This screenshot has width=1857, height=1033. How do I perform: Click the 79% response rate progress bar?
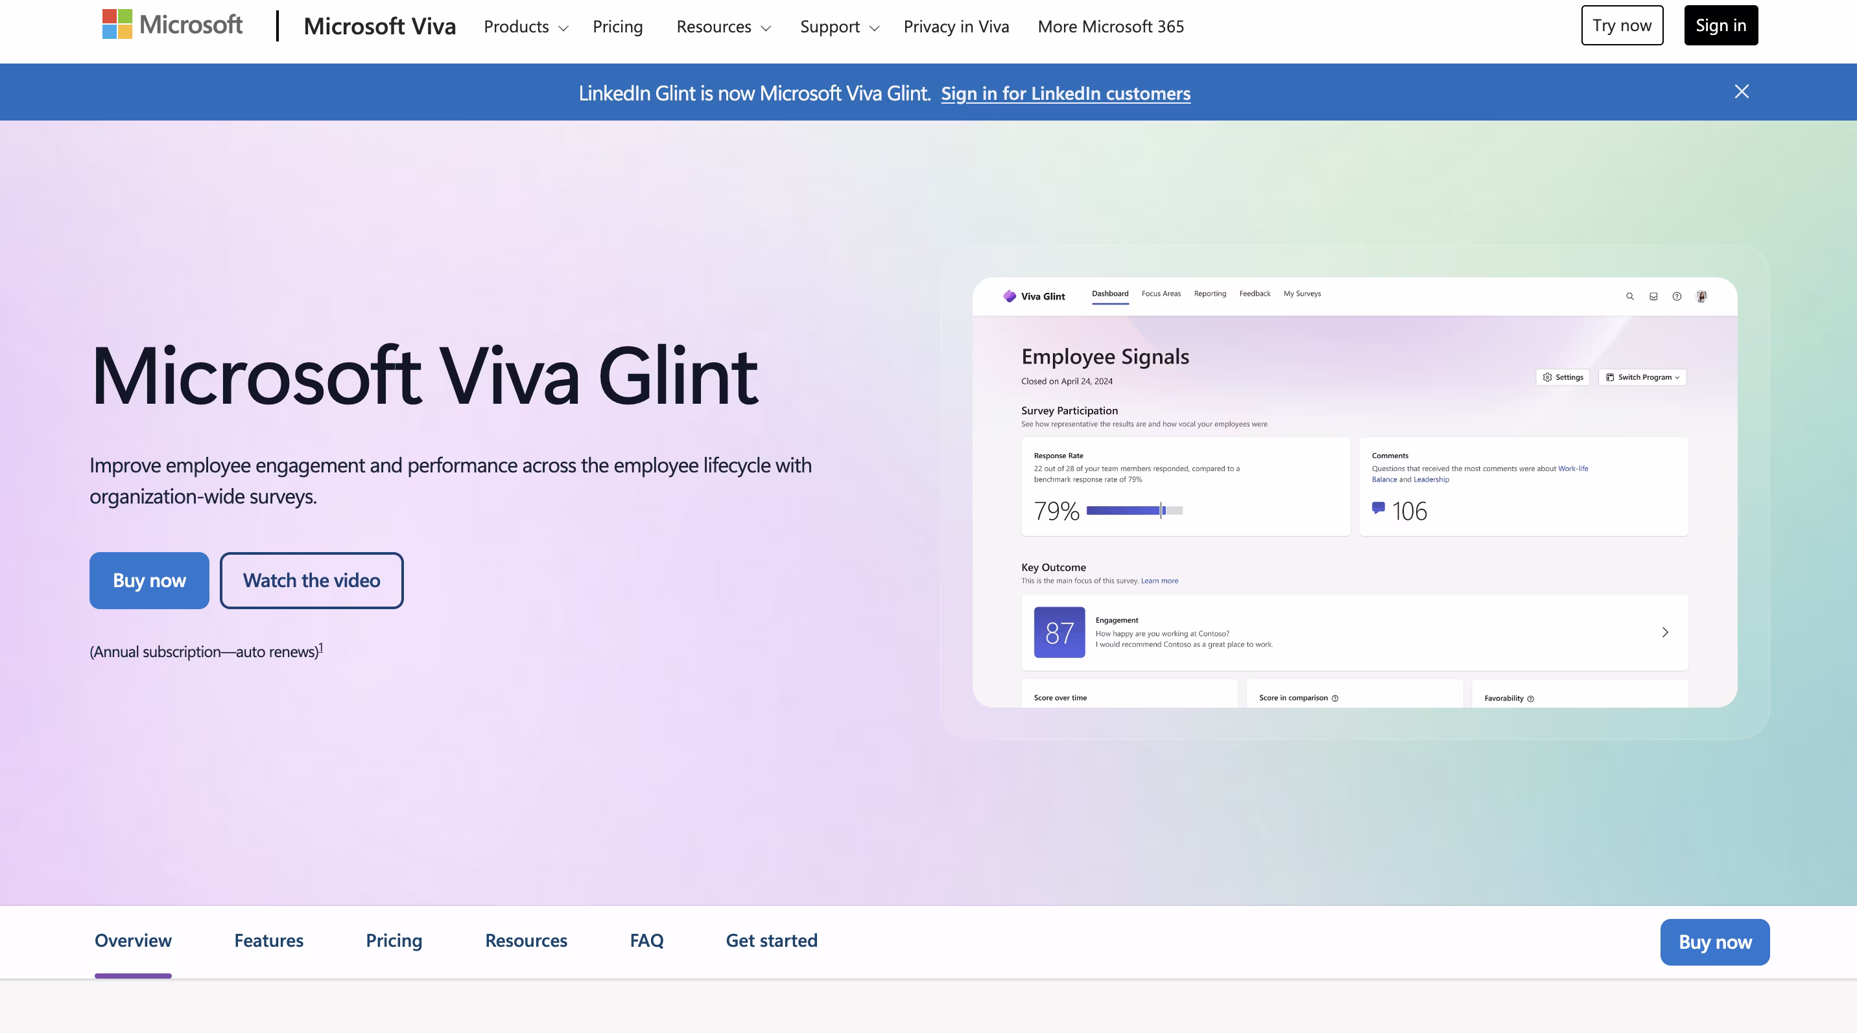tap(1135, 510)
